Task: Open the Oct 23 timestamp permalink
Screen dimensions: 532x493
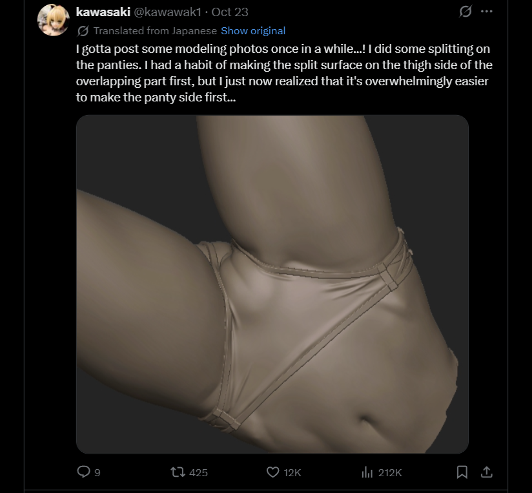Action: (x=230, y=12)
